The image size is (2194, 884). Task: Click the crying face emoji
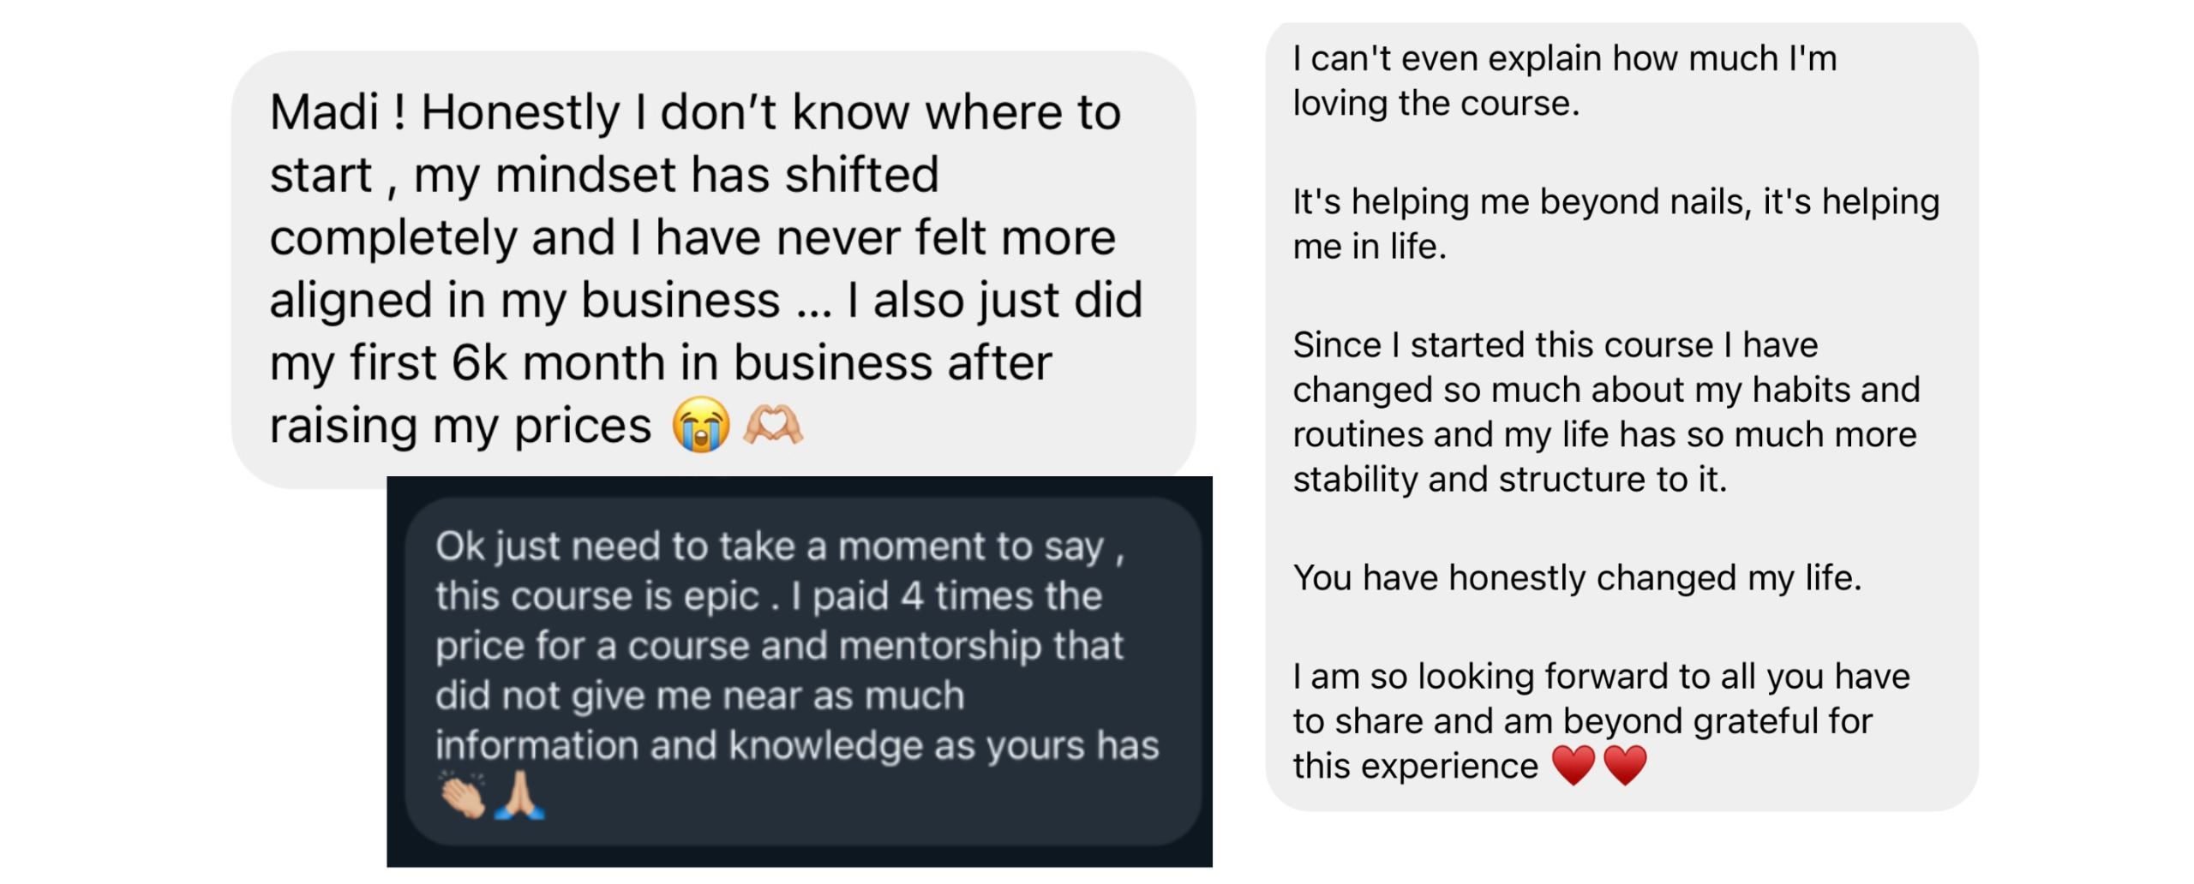700,425
